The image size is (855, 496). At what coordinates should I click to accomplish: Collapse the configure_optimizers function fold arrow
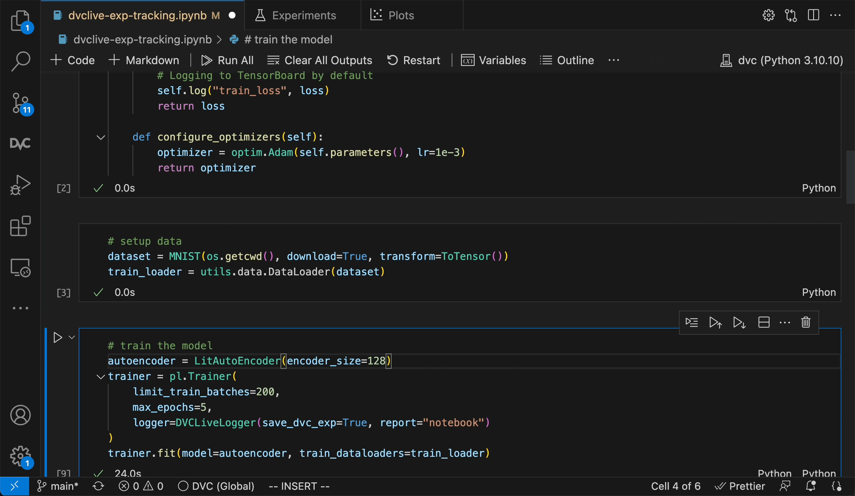click(x=101, y=138)
